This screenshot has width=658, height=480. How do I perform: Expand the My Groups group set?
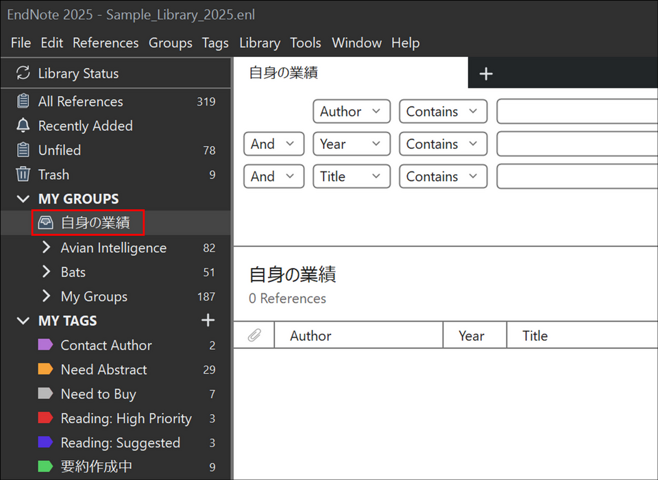46,296
